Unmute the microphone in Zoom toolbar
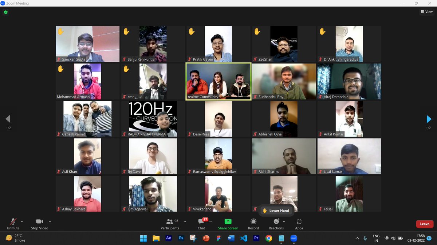437x245 pixels. click(x=13, y=224)
